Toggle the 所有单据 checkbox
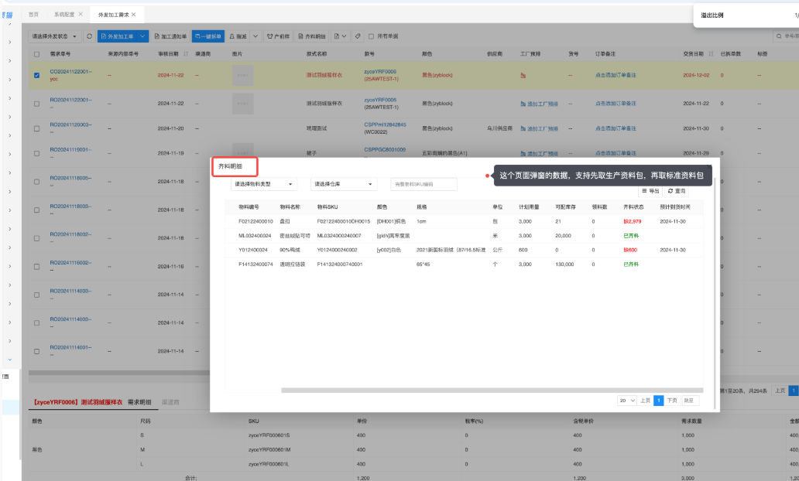The height and width of the screenshot is (481, 799). [371, 36]
